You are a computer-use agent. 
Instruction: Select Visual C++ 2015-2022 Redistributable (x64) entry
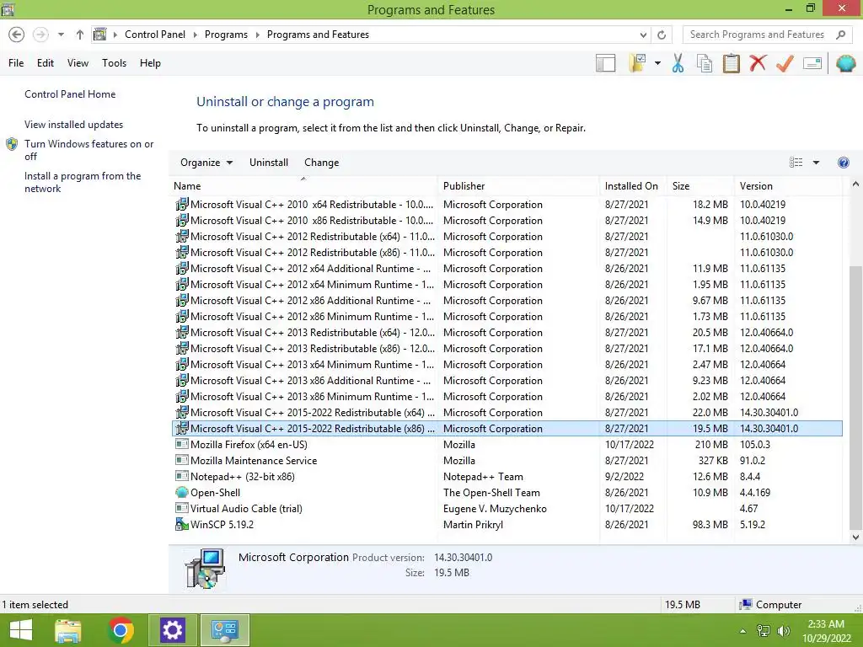(507, 413)
